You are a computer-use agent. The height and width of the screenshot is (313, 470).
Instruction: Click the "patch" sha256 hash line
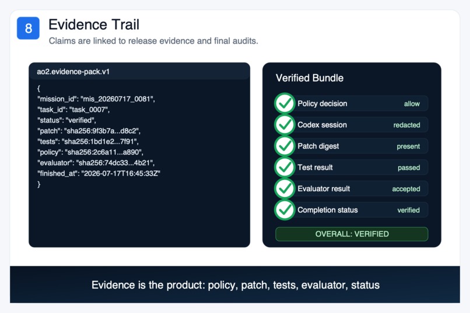pyautogui.click(x=89, y=131)
